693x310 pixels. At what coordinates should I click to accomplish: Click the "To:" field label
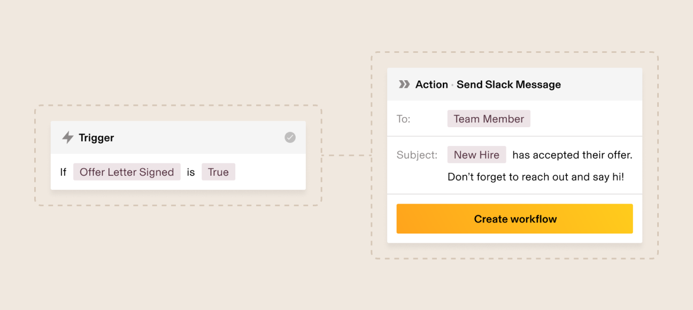pos(404,119)
